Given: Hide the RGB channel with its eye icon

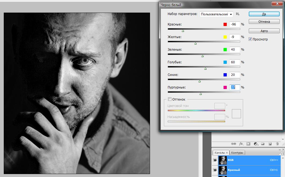Looking at the screenshot, I should [x=215, y=160].
